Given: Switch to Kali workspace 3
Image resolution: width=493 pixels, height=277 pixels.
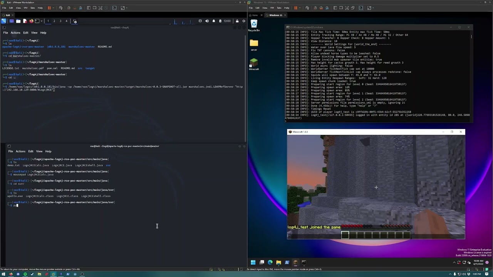Looking at the screenshot, I should [60, 21].
